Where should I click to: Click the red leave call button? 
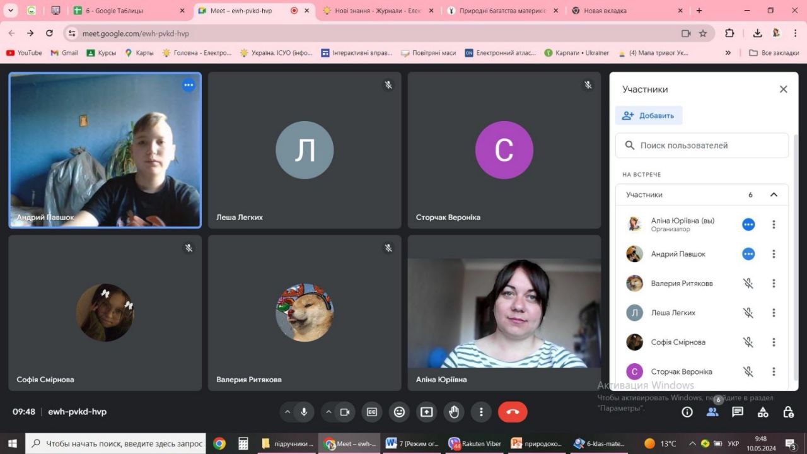point(513,412)
